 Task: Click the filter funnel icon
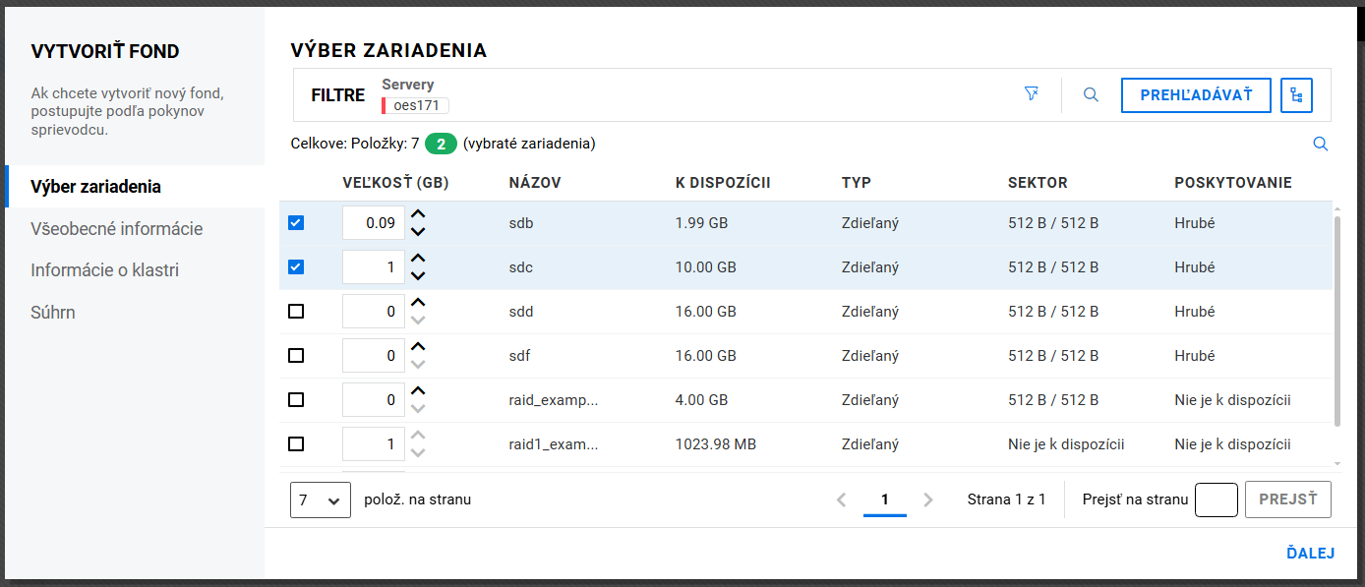click(x=1031, y=94)
